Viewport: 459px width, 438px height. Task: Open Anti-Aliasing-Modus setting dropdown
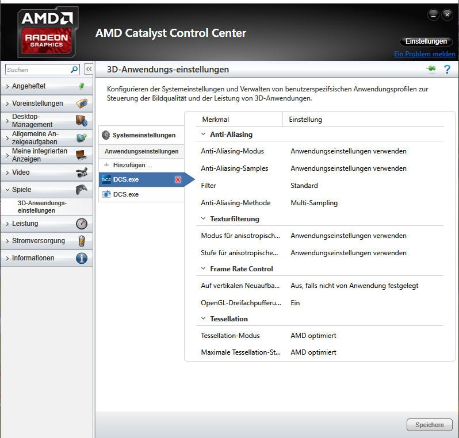349,151
